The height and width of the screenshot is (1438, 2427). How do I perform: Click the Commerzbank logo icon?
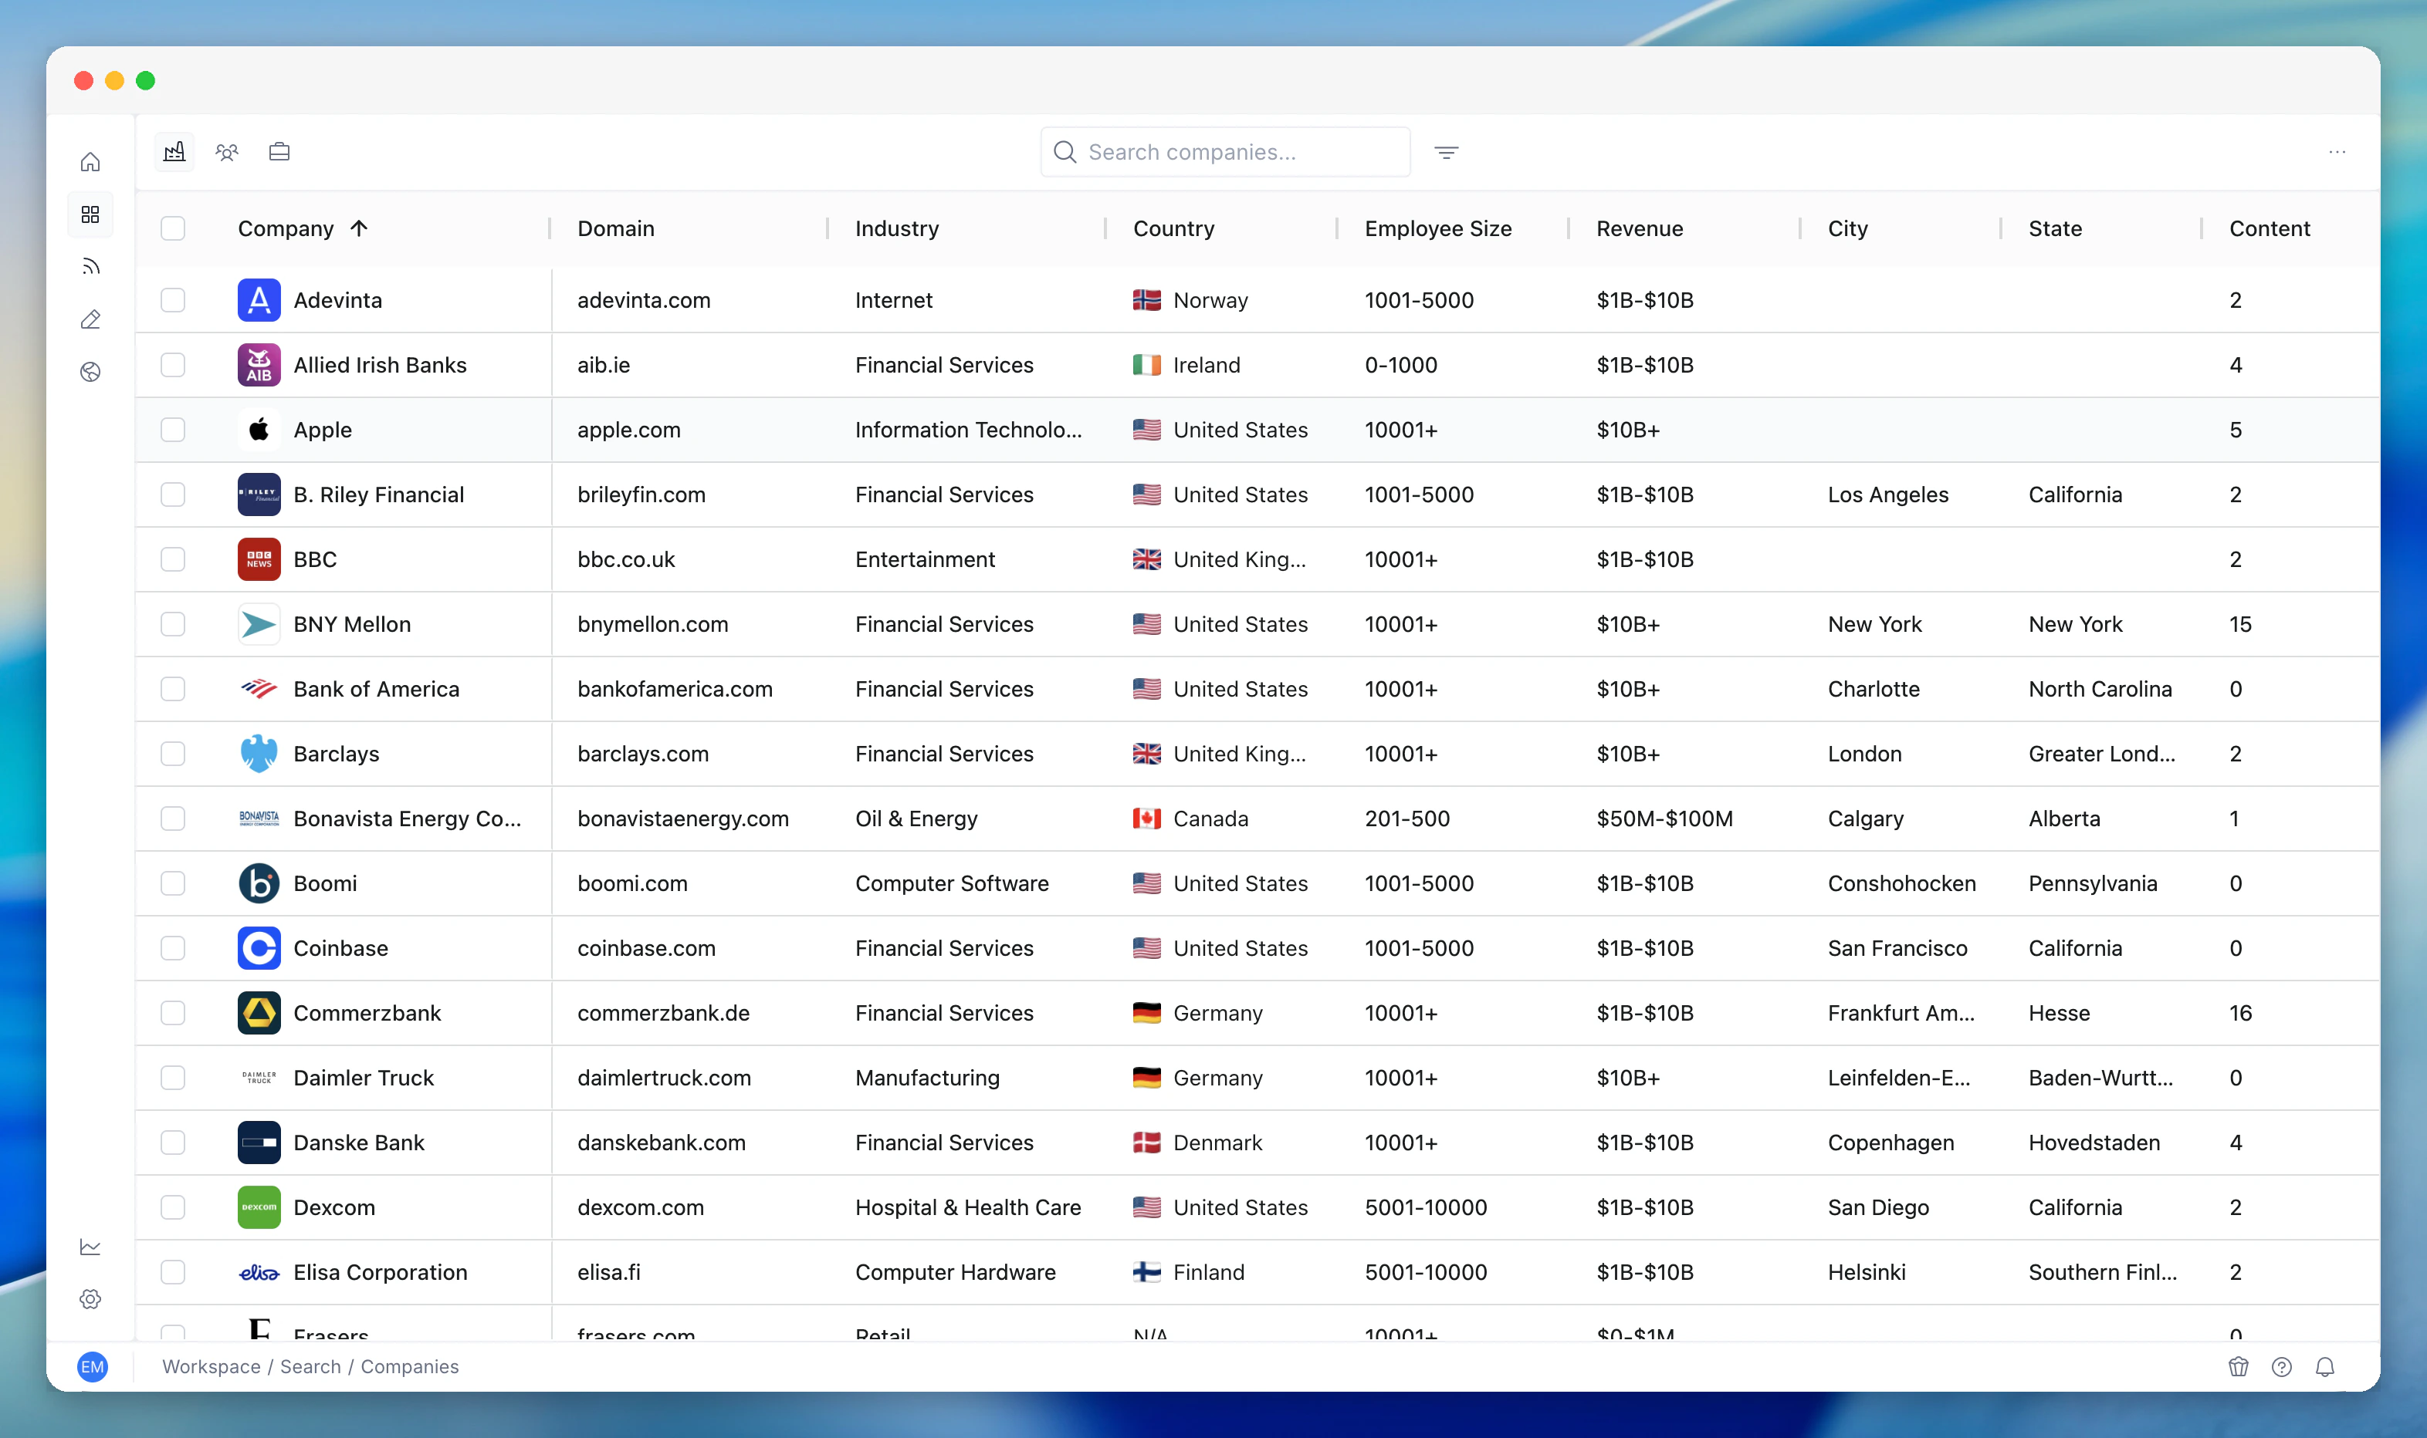pyautogui.click(x=259, y=1013)
